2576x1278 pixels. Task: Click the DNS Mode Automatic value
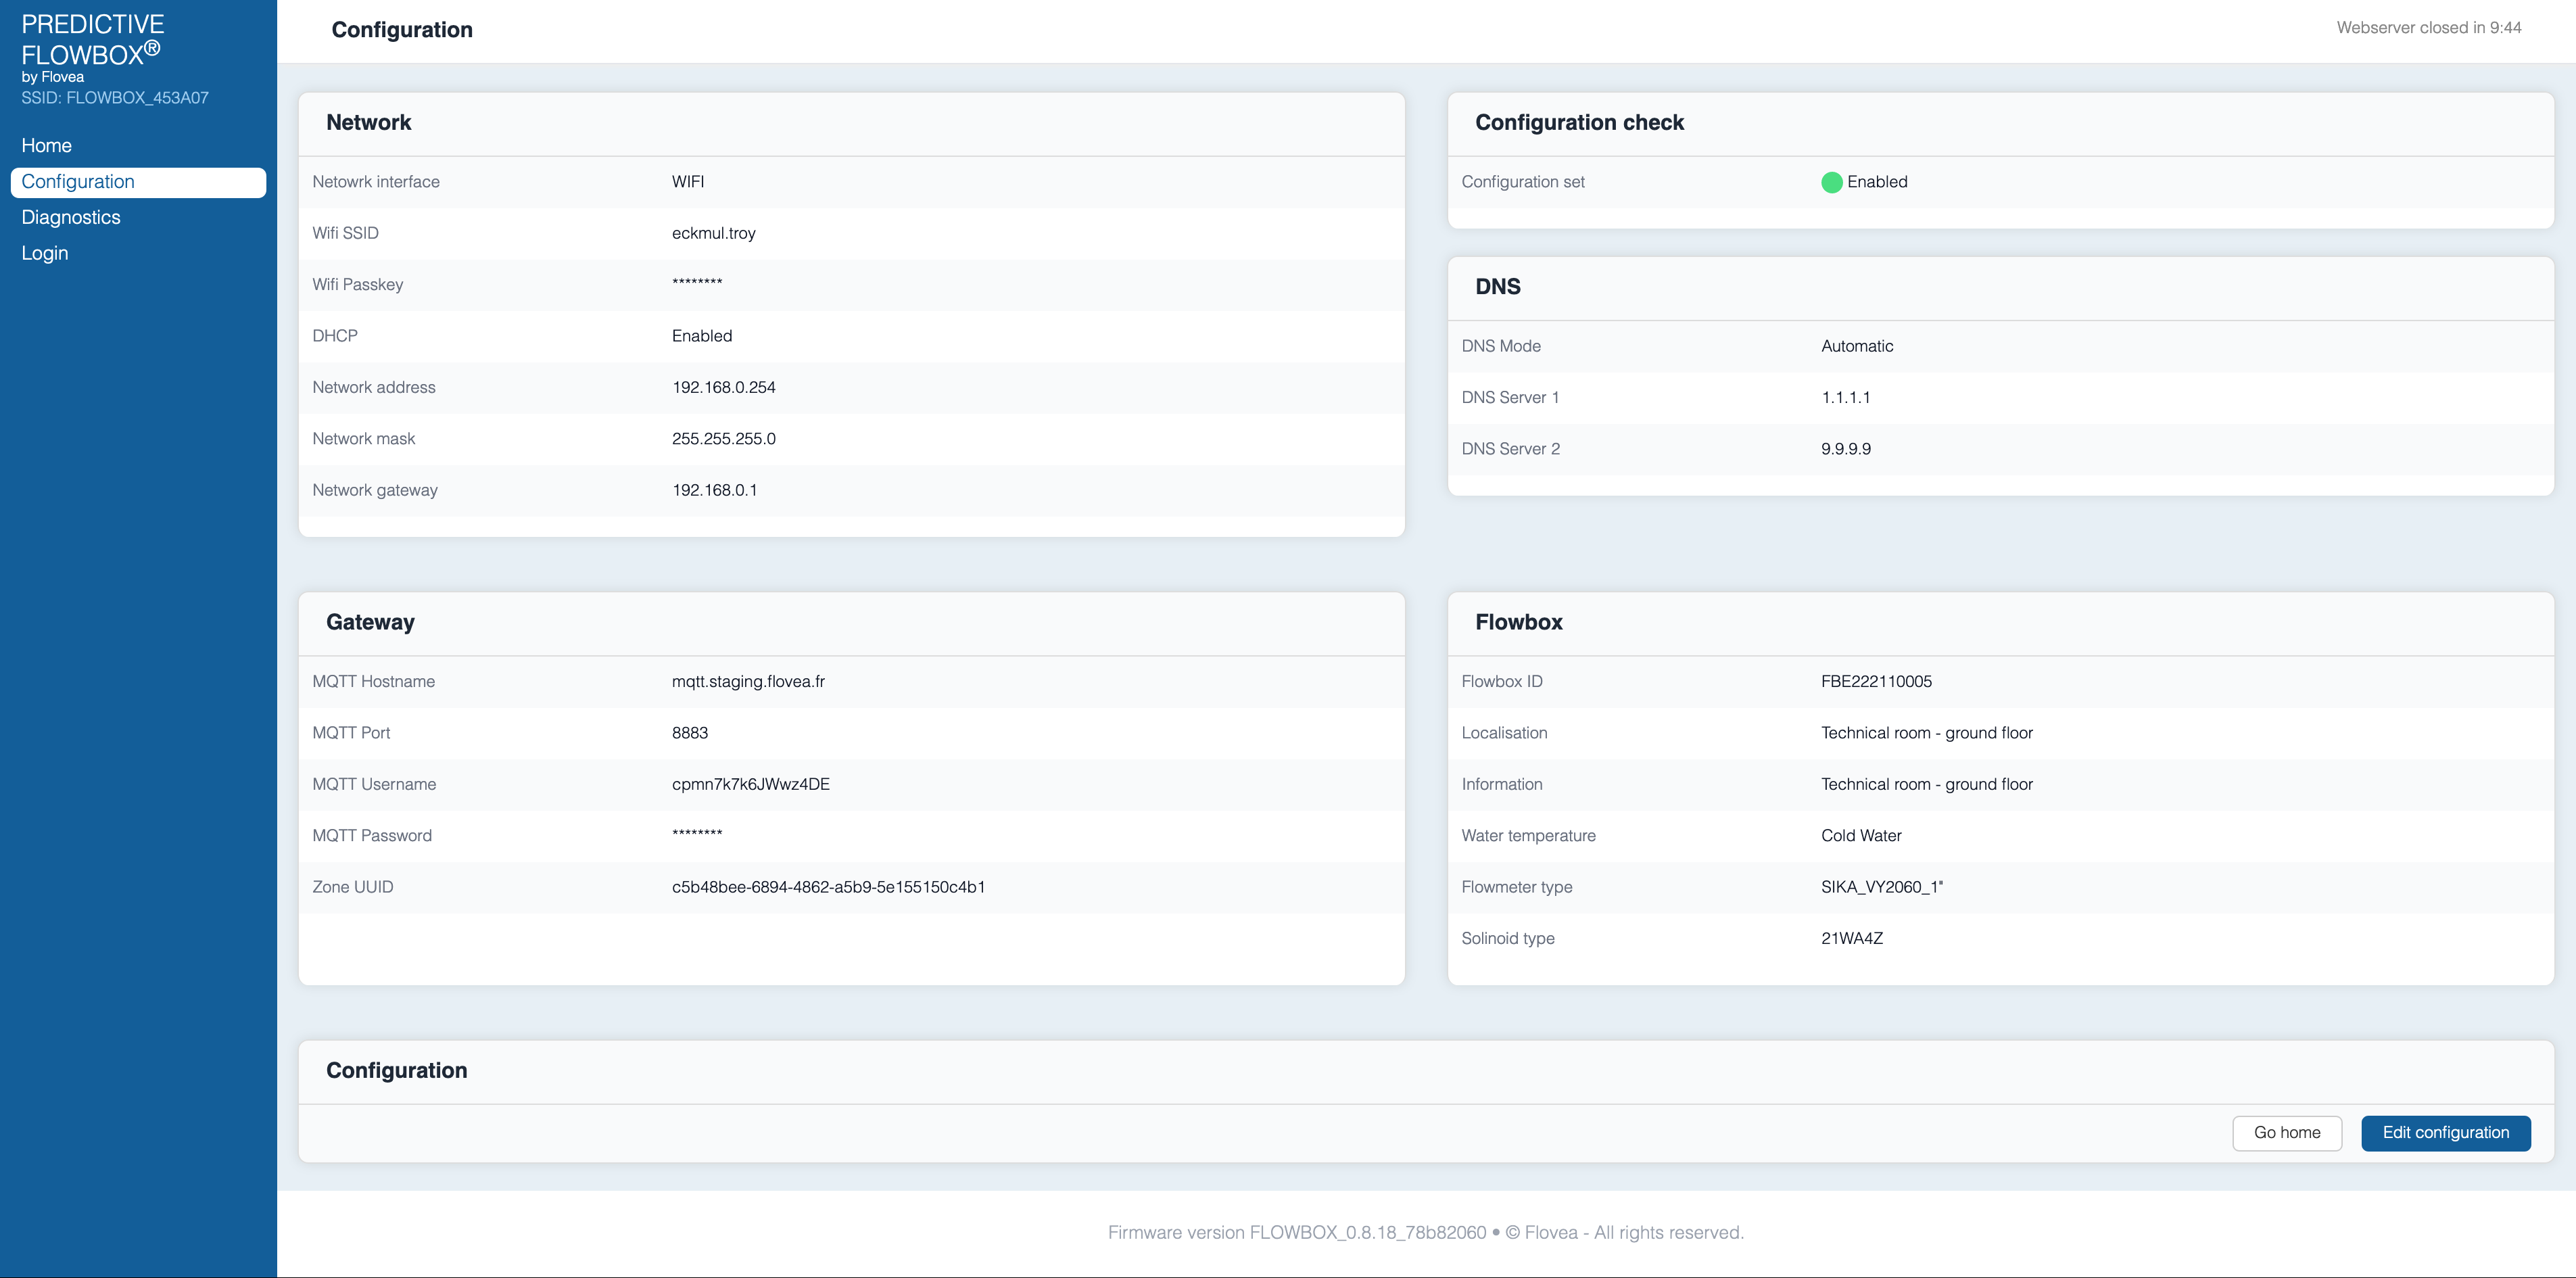[1857, 346]
